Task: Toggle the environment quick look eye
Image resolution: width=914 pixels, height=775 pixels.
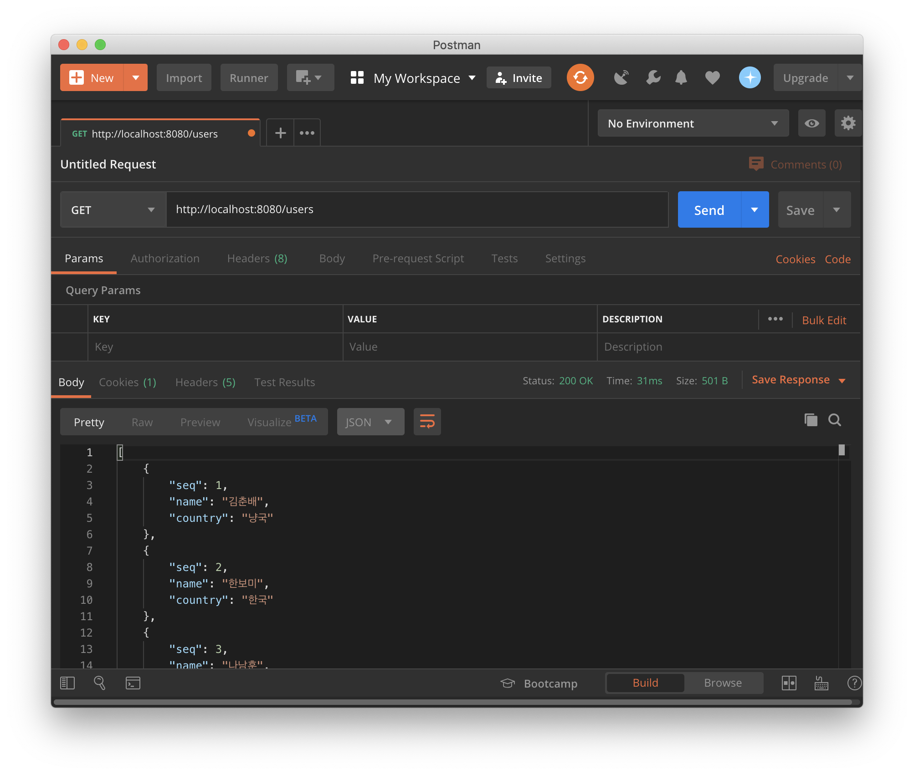Action: 811,123
